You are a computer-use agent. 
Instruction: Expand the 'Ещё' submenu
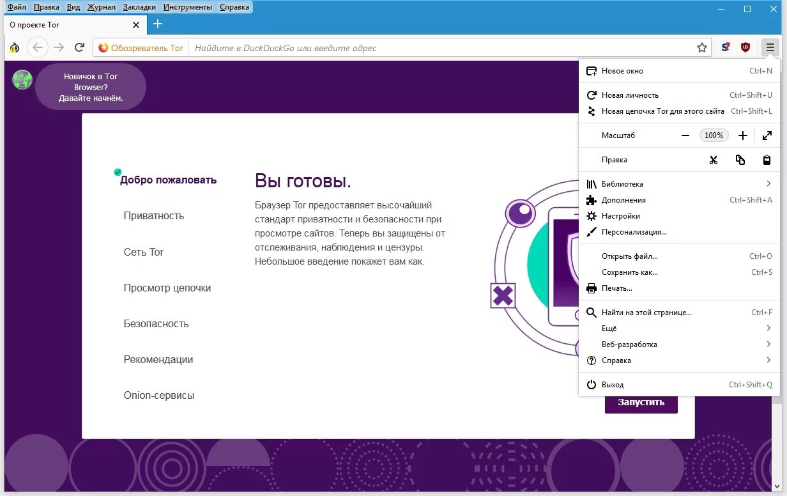(679, 329)
